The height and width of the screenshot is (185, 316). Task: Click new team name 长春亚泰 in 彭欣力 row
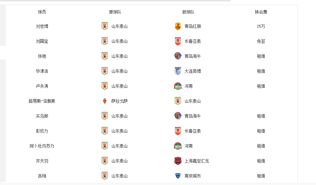(x=193, y=131)
